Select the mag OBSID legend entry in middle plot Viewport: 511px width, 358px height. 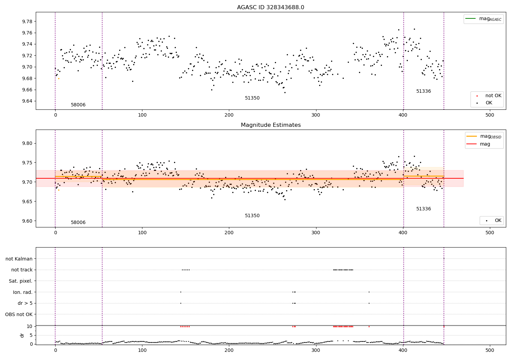484,136
